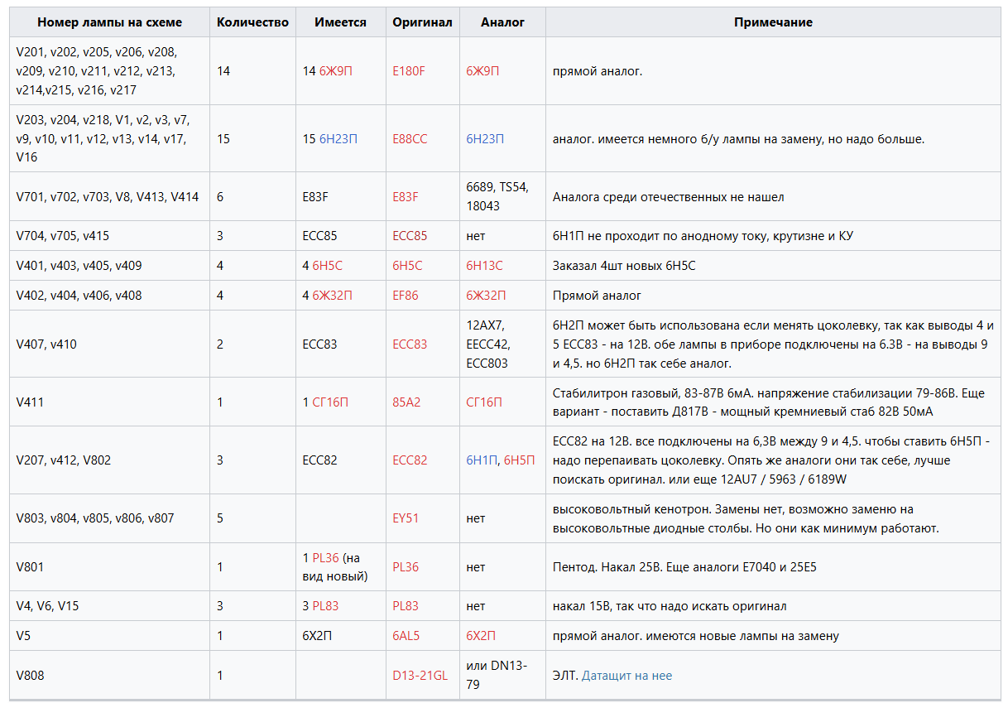Open the red ECC83 link in Оригинал column
Viewport: 1008px width, 703px height.
pos(410,344)
